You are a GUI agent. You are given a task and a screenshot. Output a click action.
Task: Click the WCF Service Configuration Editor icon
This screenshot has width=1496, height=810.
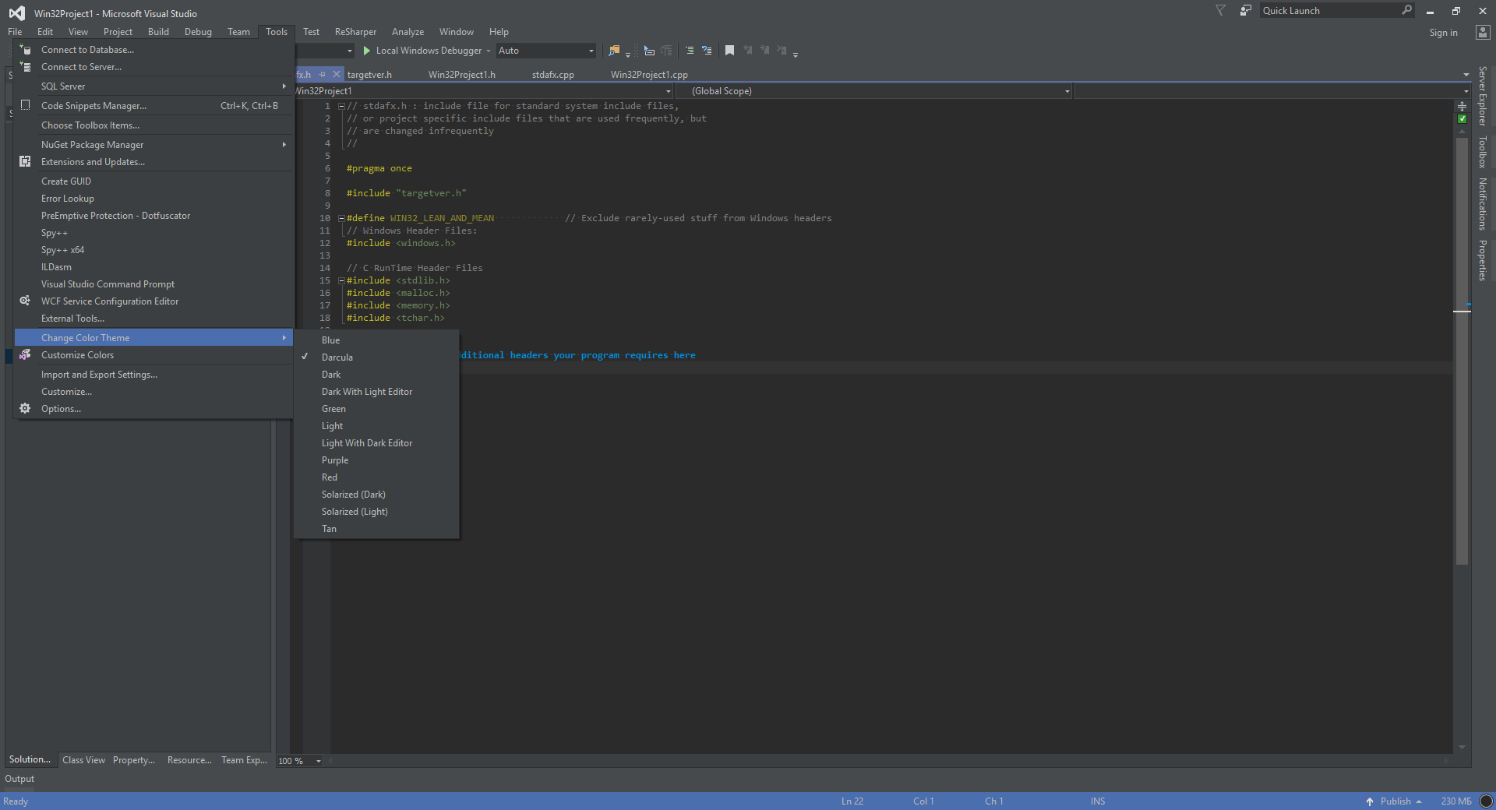pyautogui.click(x=25, y=301)
